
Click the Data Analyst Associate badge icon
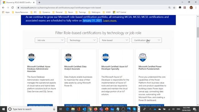68,57
